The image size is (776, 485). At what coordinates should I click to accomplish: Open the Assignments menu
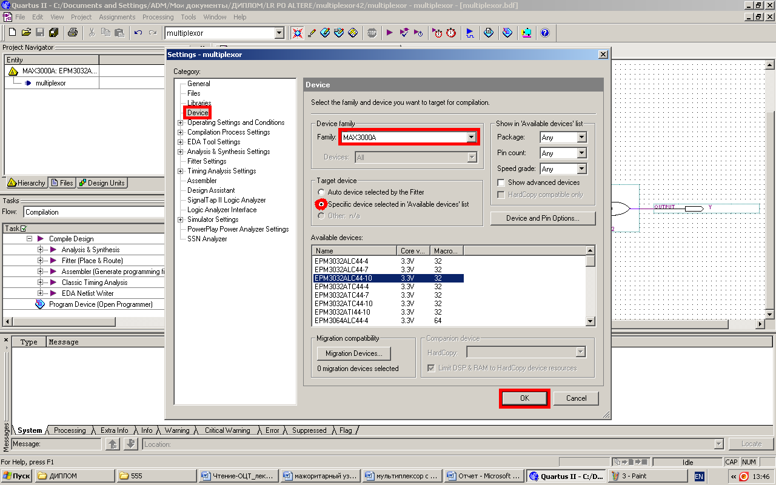(117, 17)
